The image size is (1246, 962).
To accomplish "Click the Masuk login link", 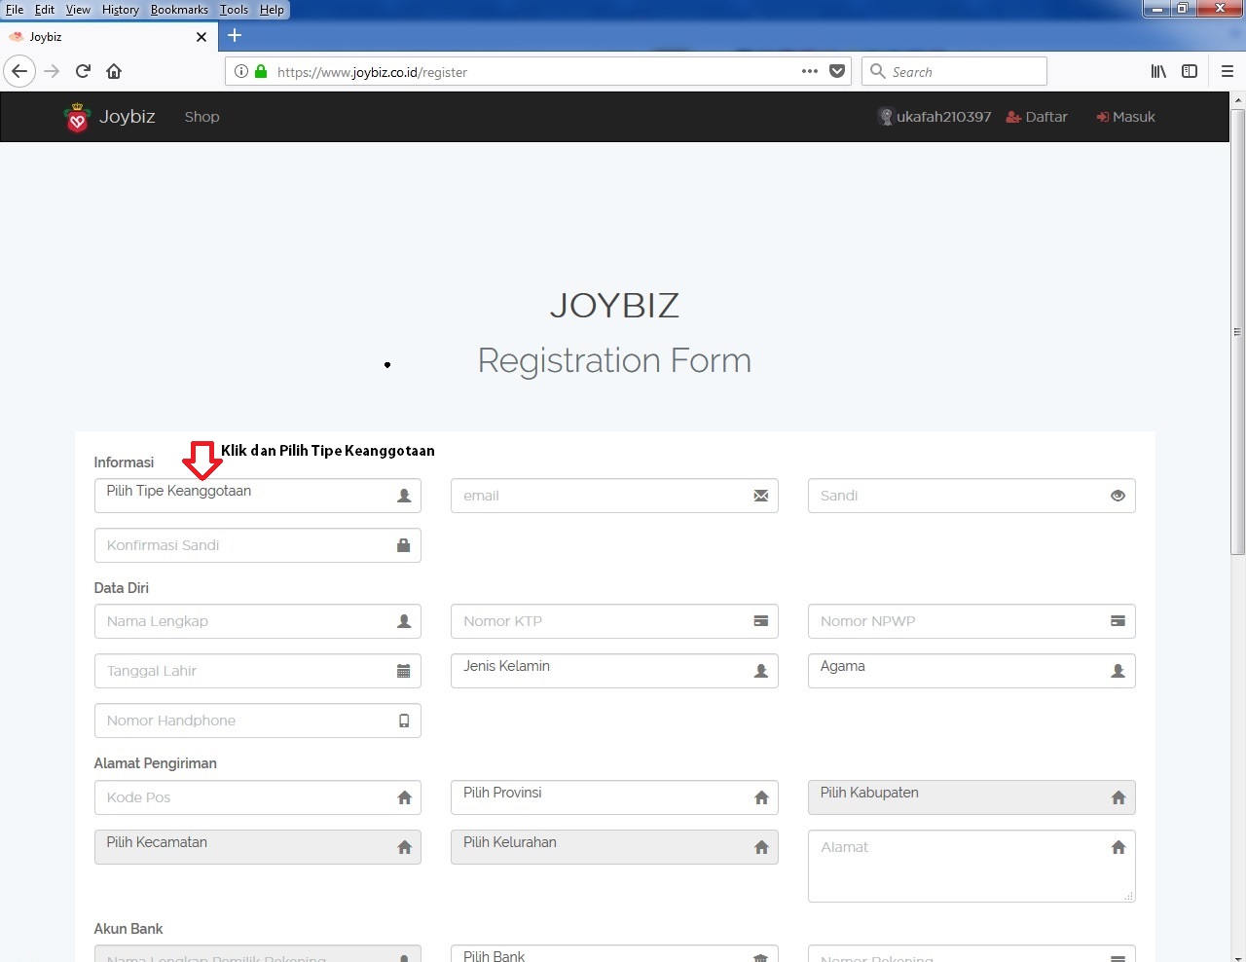I will point(1125,117).
